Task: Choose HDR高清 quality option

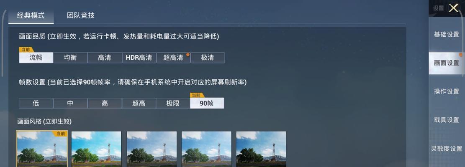Action: click(x=139, y=58)
